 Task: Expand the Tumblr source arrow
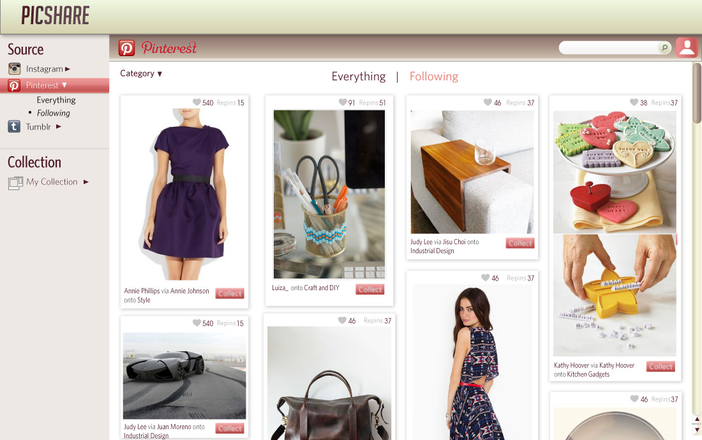[x=59, y=126]
